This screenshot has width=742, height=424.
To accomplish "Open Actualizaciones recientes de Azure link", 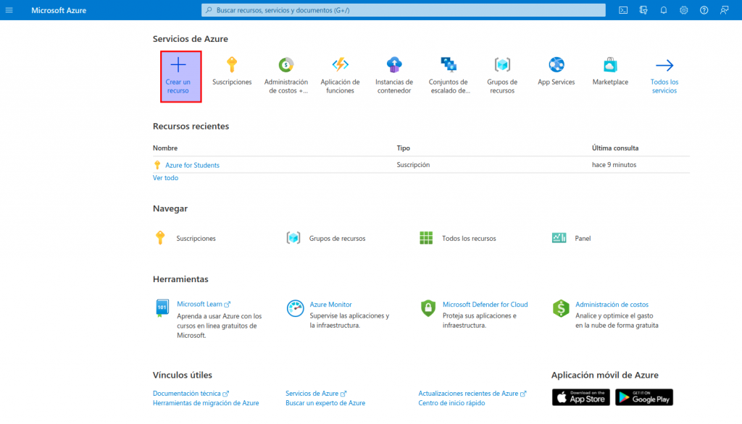I will [x=469, y=394].
